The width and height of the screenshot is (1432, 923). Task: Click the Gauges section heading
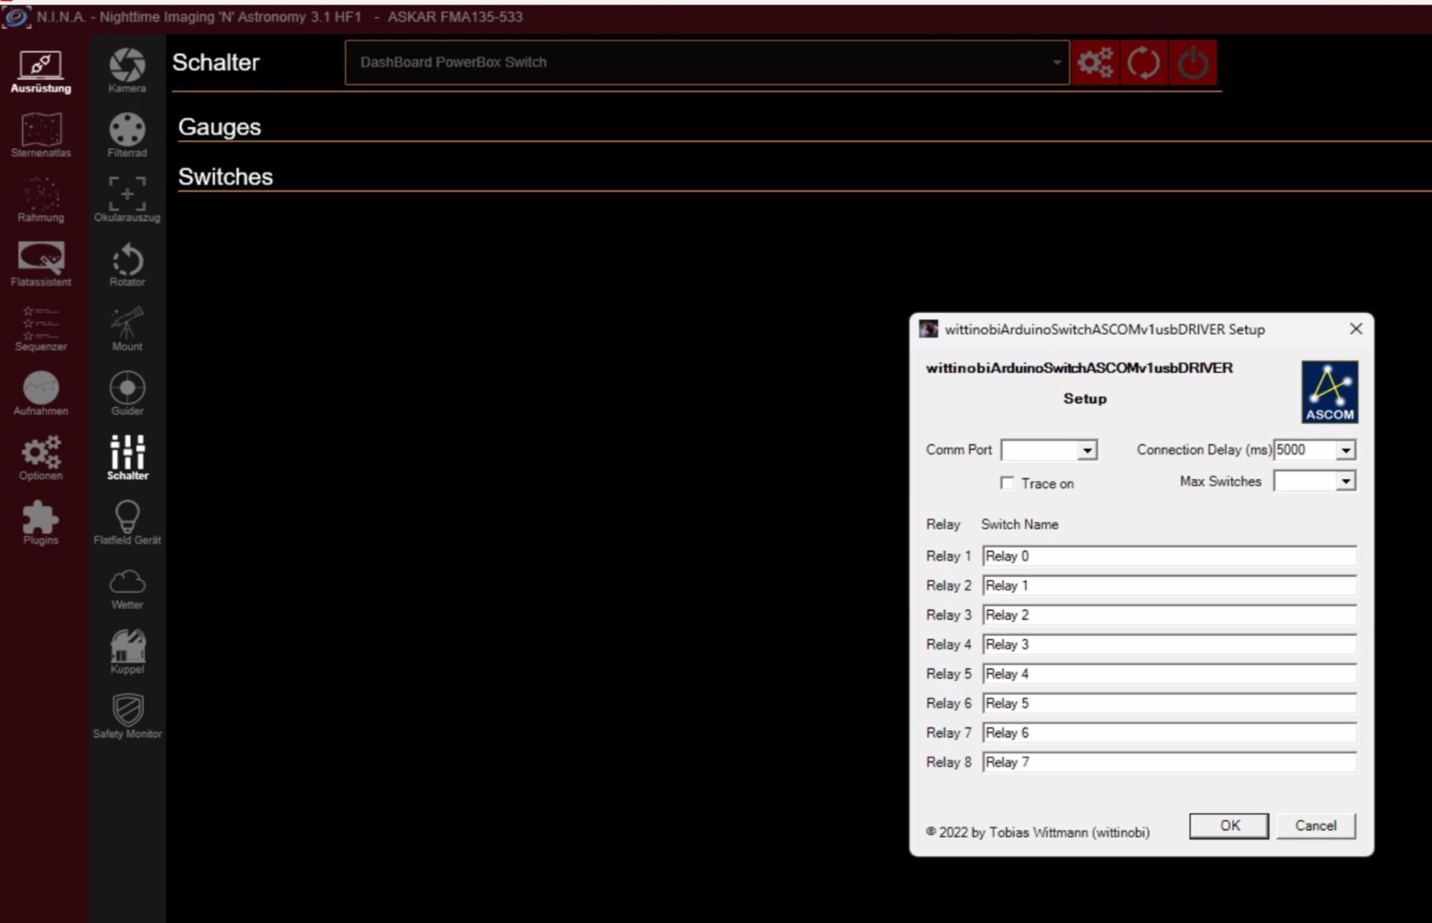point(219,127)
